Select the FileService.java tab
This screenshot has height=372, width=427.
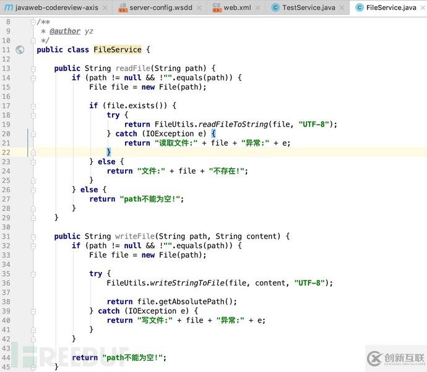coord(391,7)
